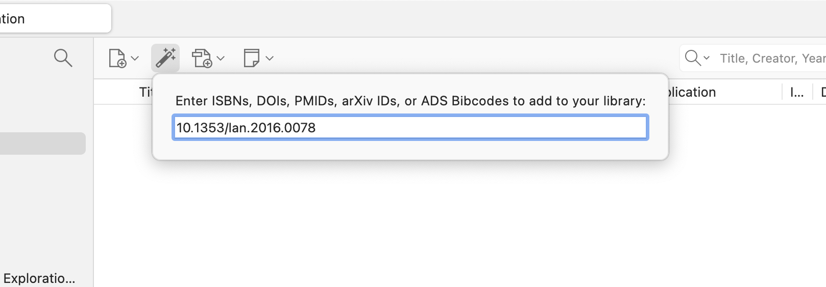
Task: Click the collections pane magnifier icon
Action: pyautogui.click(x=63, y=58)
